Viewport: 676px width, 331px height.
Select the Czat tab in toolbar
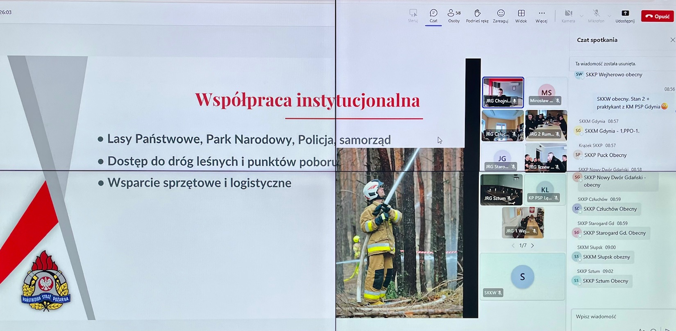pos(433,16)
